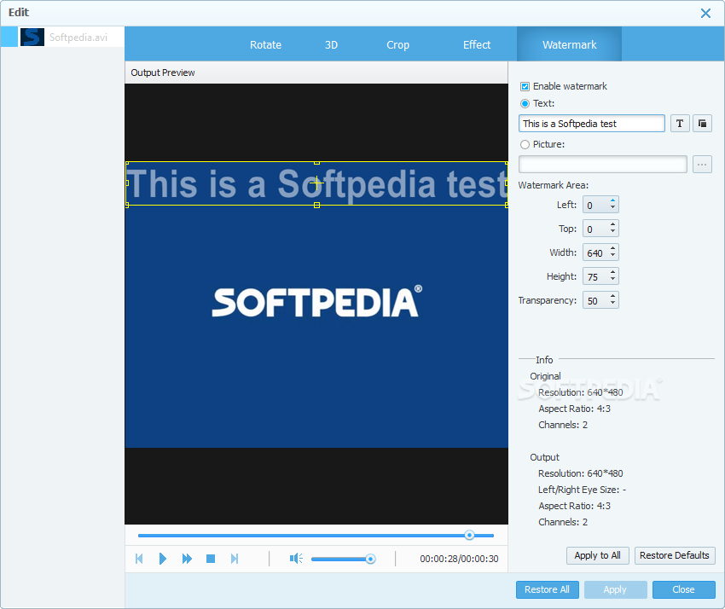This screenshot has height=609, width=725.
Task: Click the Close button
Action: [683, 589]
